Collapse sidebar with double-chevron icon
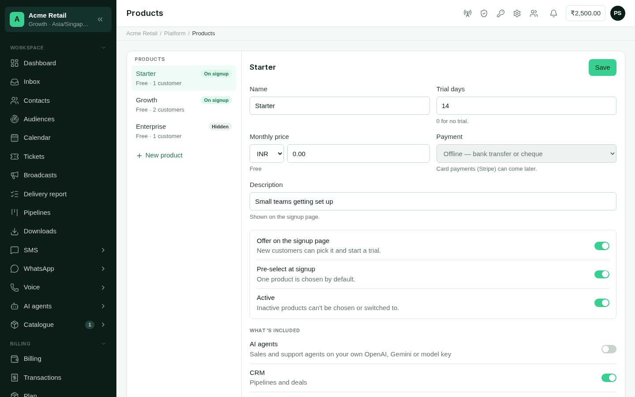The height and width of the screenshot is (397, 635). pos(100,19)
